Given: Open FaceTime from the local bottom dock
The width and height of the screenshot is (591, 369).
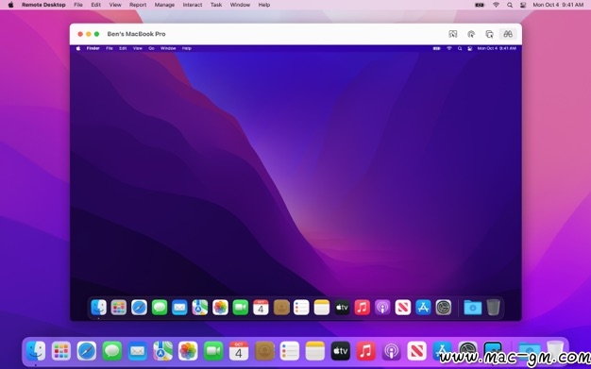Looking at the screenshot, I should (213, 351).
